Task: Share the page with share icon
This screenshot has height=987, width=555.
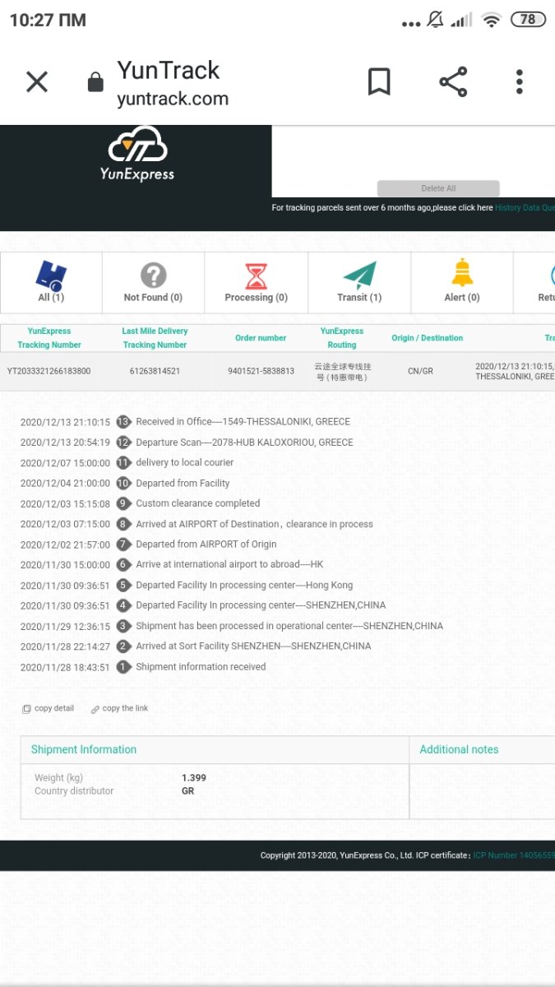Action: pyautogui.click(x=453, y=82)
